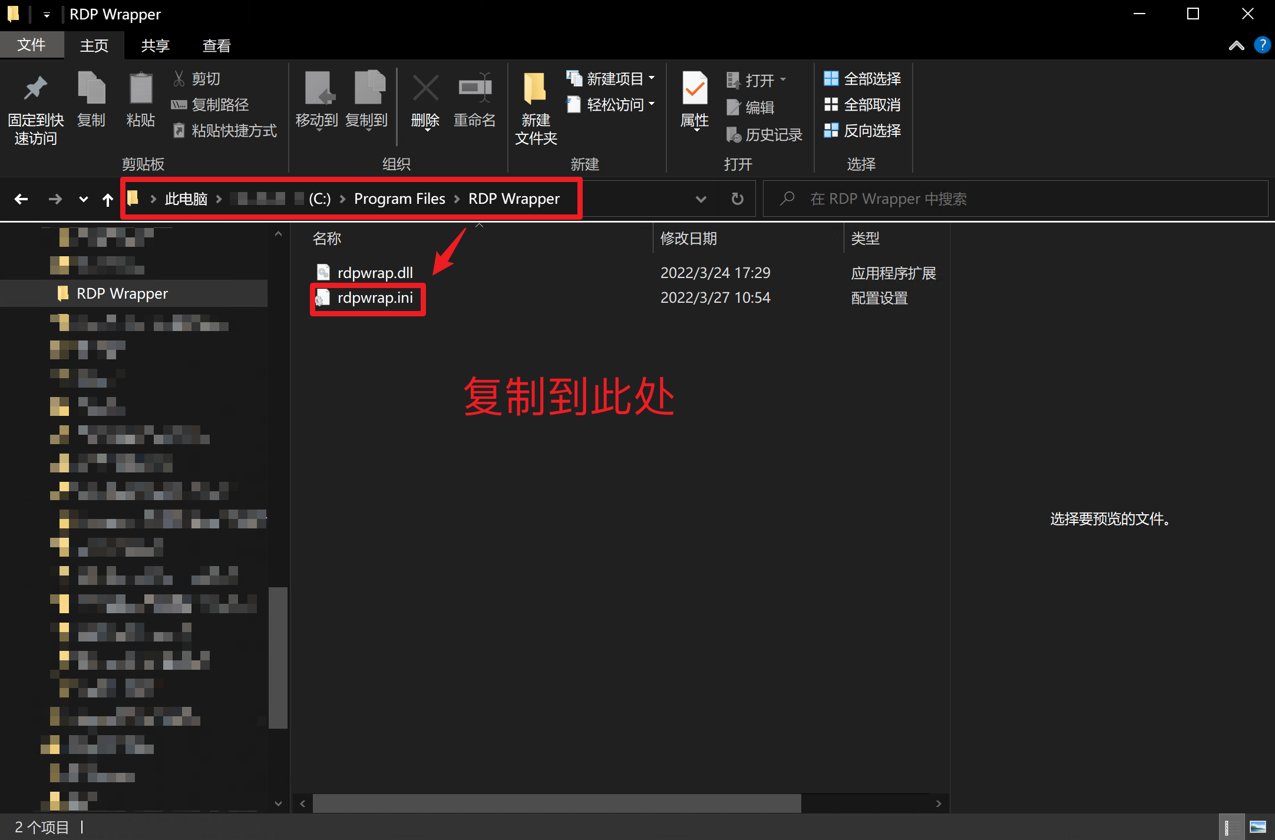Switch to the Home (主页) tab
This screenshot has height=840, width=1275.
coord(94,45)
